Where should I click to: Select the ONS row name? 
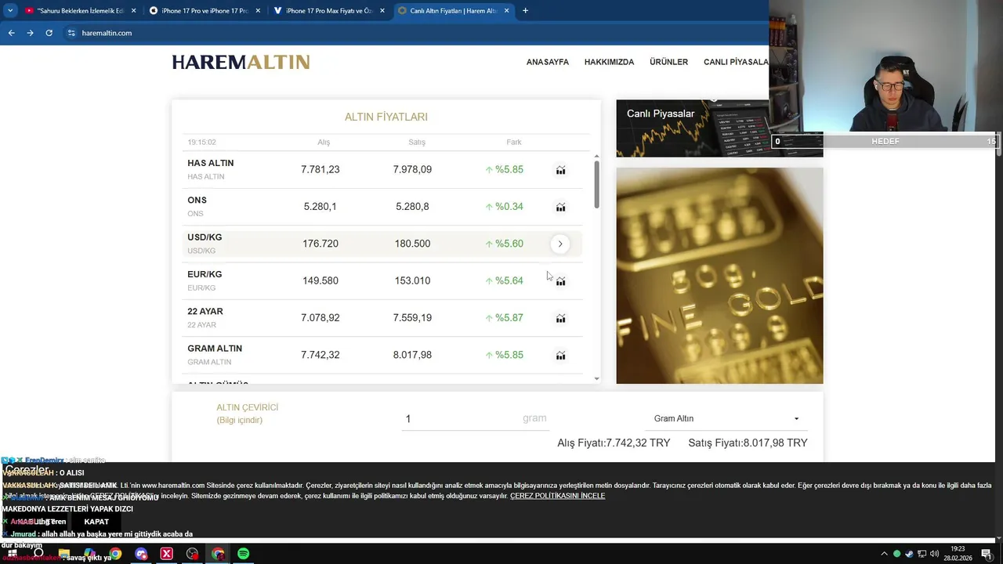pyautogui.click(x=197, y=200)
